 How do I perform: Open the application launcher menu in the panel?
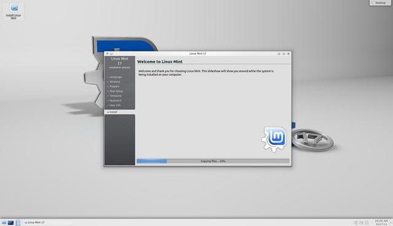4,222
